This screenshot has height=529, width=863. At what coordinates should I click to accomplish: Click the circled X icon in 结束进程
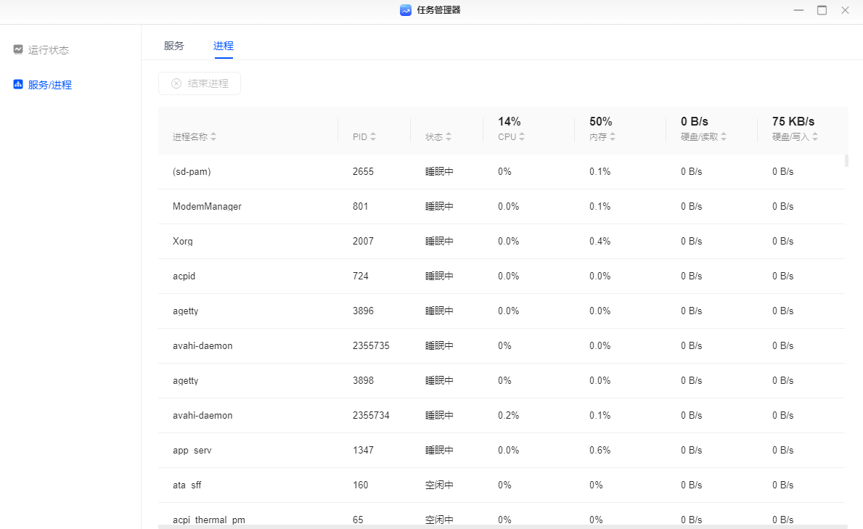click(x=176, y=83)
